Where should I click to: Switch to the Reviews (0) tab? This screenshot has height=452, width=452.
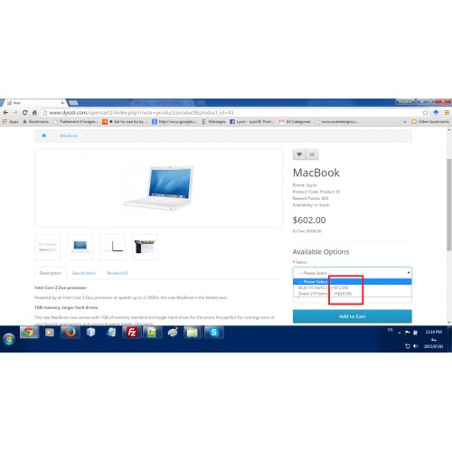118,273
